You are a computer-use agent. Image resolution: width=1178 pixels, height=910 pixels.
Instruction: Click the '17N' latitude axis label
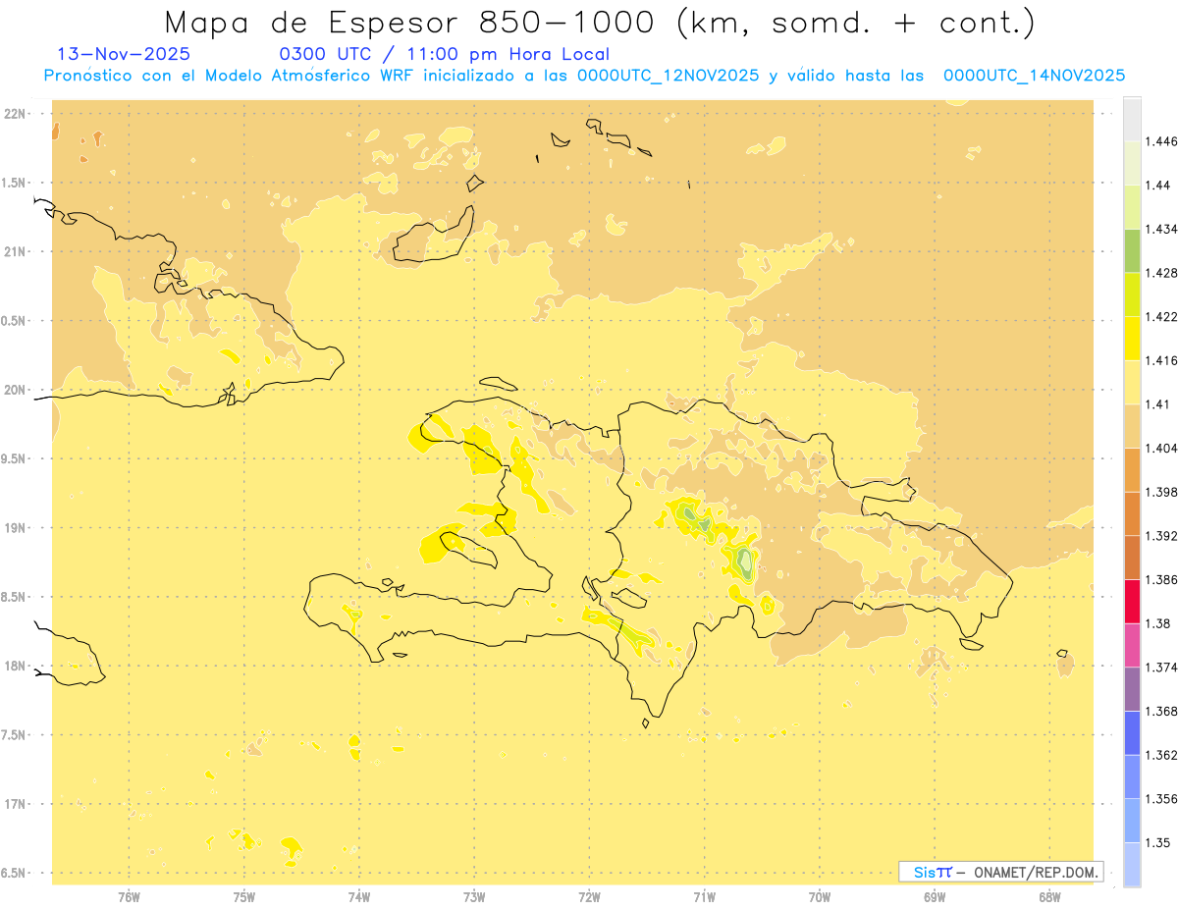[16, 804]
